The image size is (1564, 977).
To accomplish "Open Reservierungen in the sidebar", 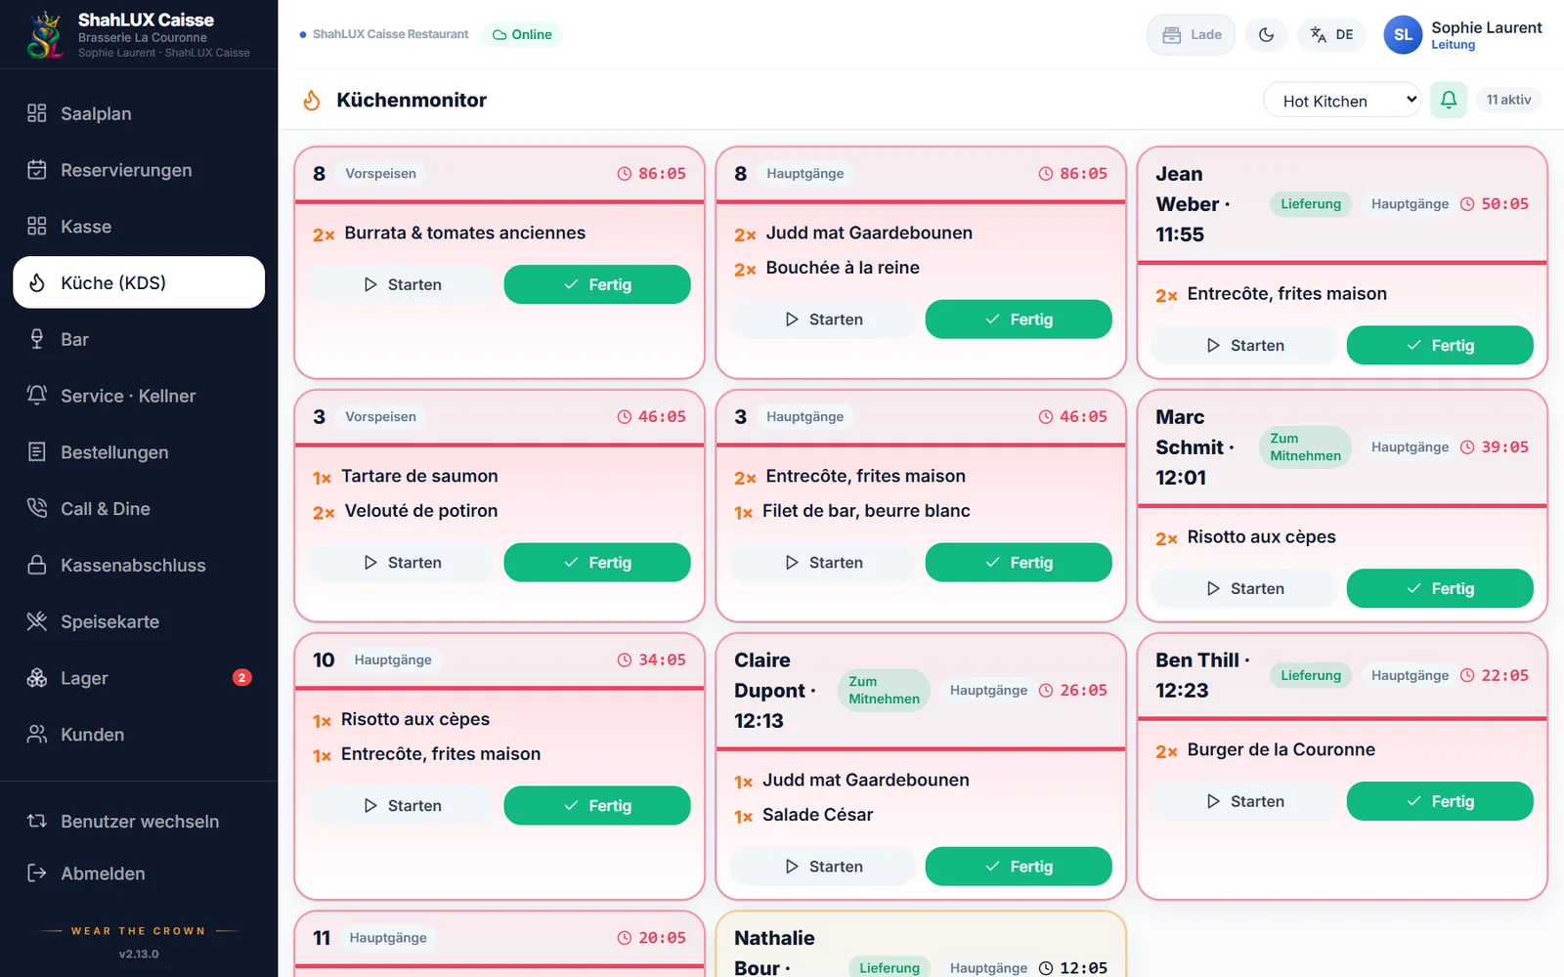I will tap(139, 170).
